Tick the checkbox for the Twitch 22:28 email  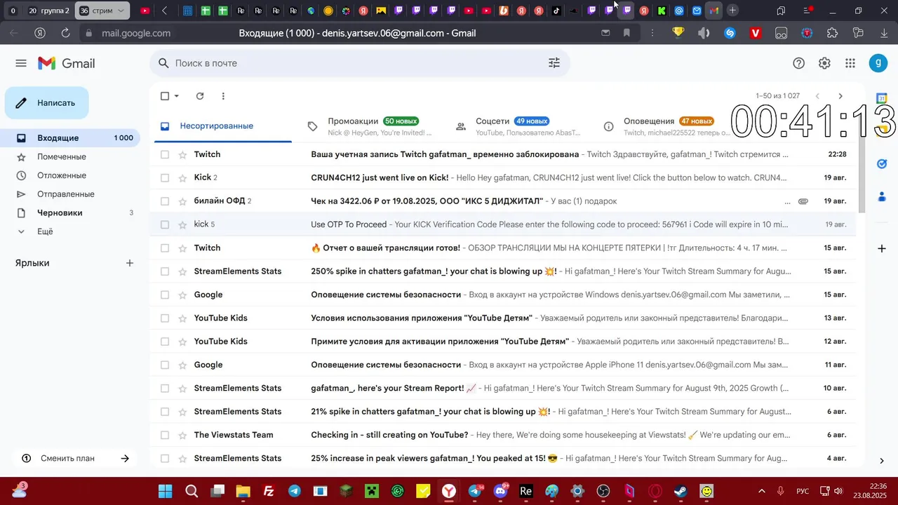[x=165, y=154]
